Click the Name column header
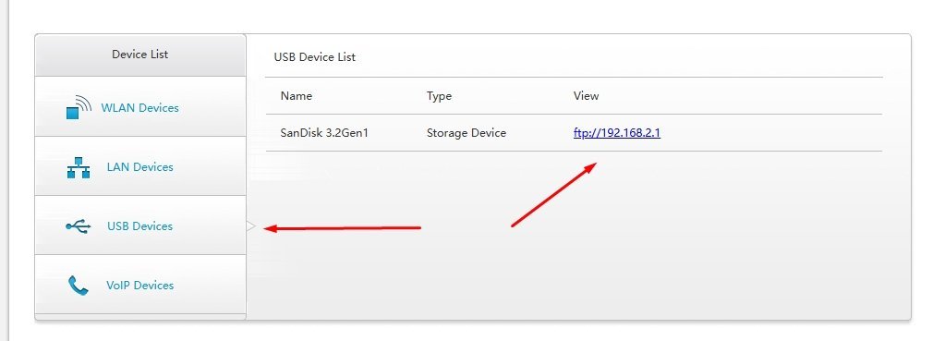This screenshot has height=341, width=933. (296, 96)
